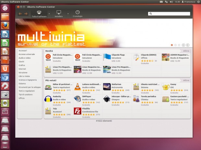Image resolution: width=201 pixels, height=150 pixels.
Task: Open the Tavola periodica flask icon
Action: tap(136, 99)
